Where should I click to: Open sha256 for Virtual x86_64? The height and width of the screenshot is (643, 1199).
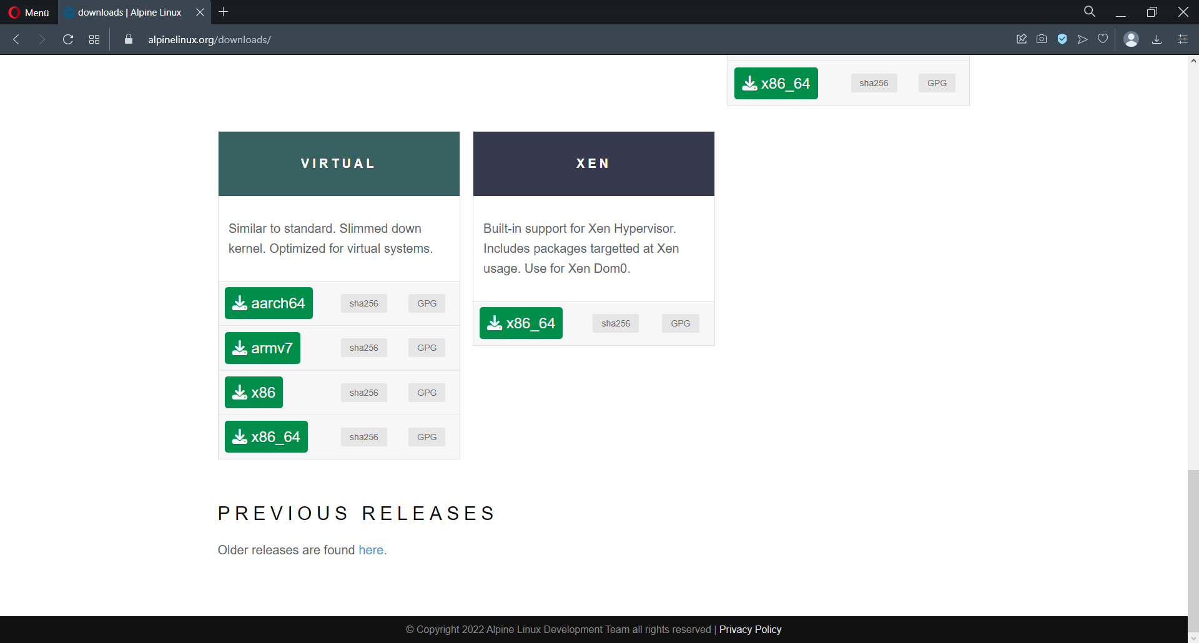tap(364, 437)
